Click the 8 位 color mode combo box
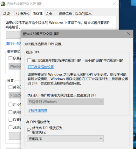 15,95
